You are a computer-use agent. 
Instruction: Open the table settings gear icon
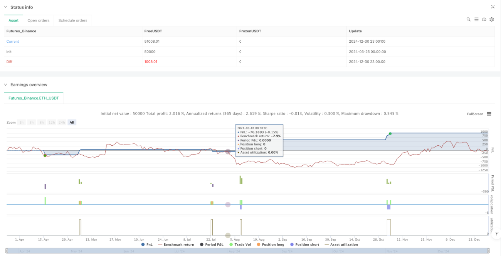[492, 19]
